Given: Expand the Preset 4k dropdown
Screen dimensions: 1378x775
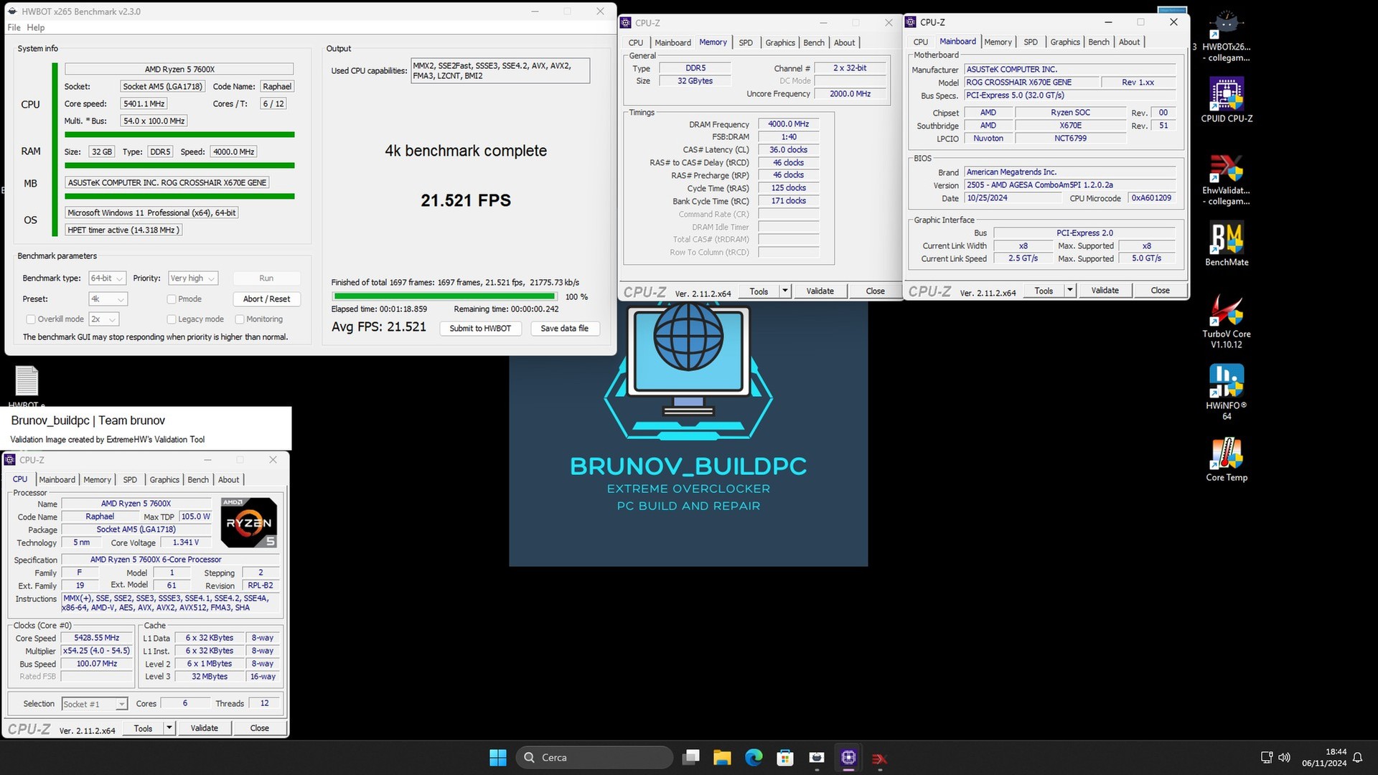Looking at the screenshot, I should [x=108, y=299].
